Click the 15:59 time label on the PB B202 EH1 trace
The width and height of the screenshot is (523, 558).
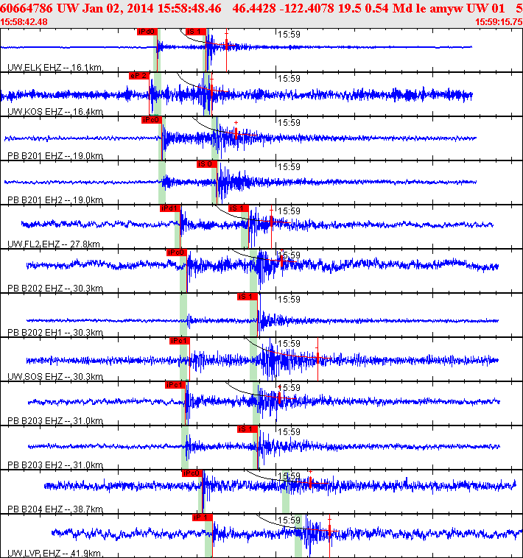coord(289,300)
